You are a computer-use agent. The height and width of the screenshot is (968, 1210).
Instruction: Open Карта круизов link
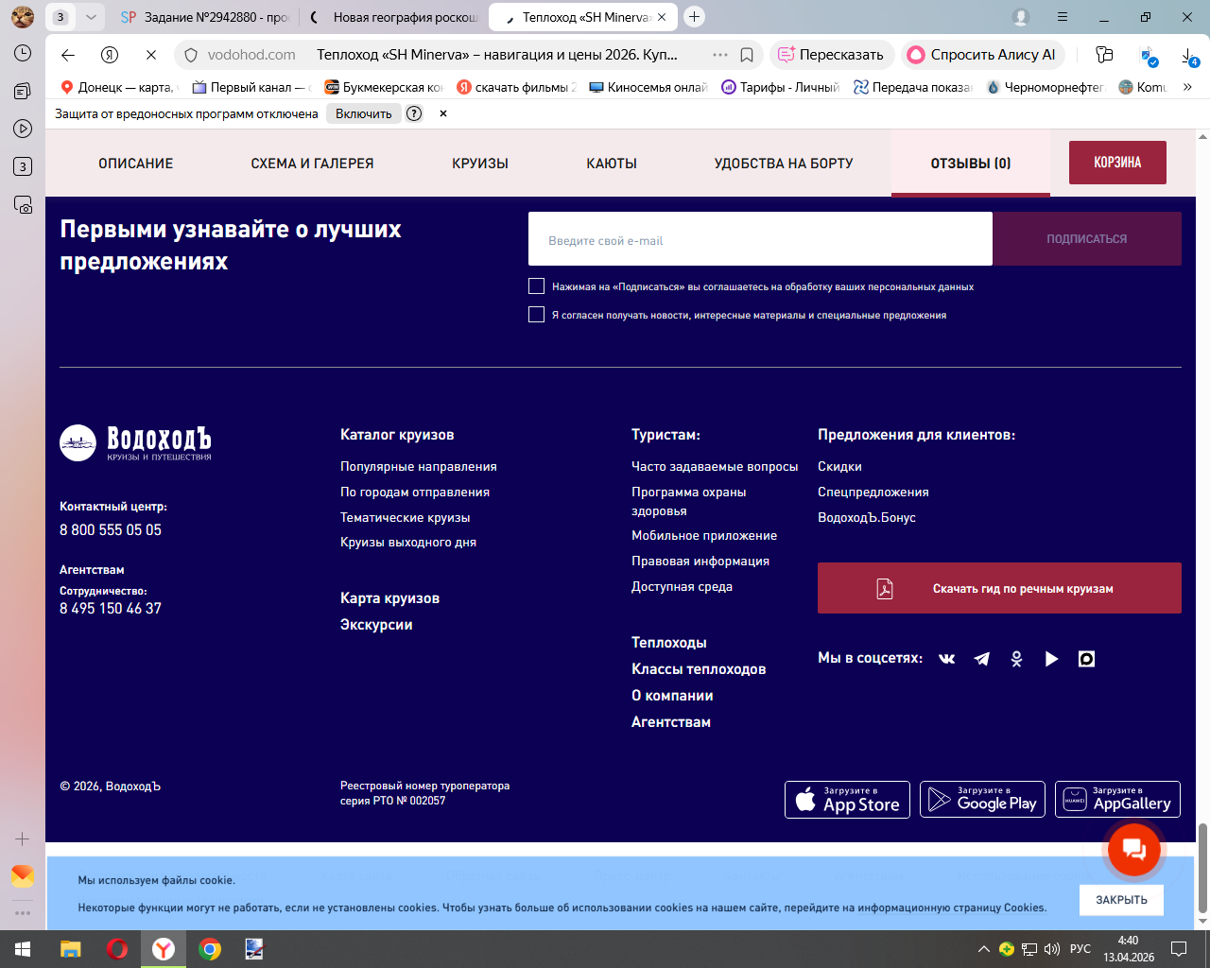point(389,598)
